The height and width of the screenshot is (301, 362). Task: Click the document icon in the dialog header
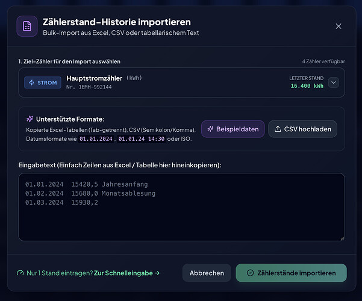click(27, 26)
